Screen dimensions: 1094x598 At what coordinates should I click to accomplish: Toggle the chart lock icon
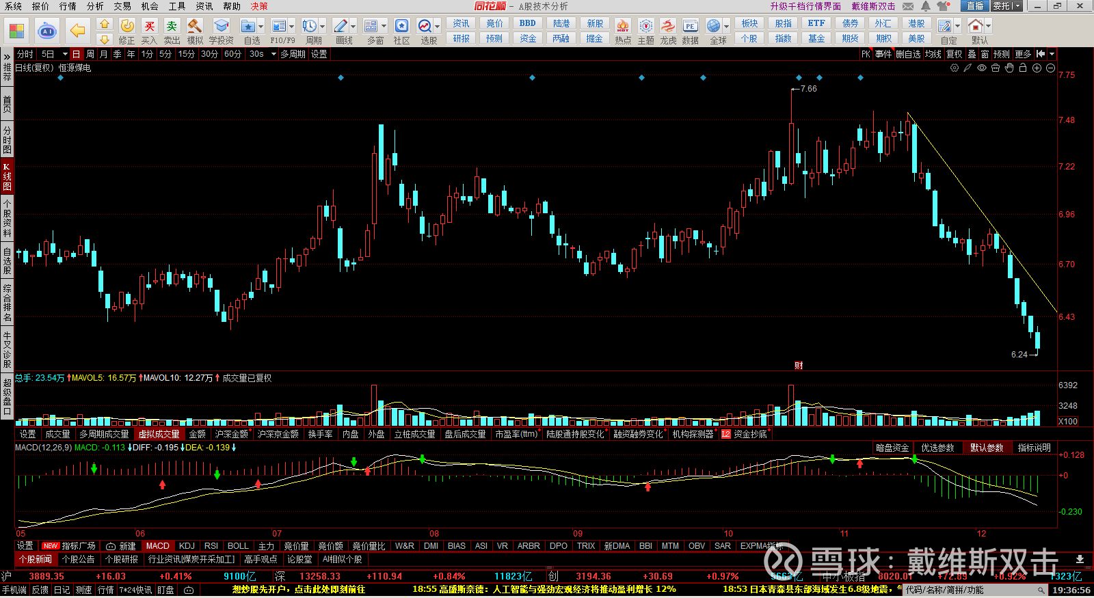[1023, 68]
